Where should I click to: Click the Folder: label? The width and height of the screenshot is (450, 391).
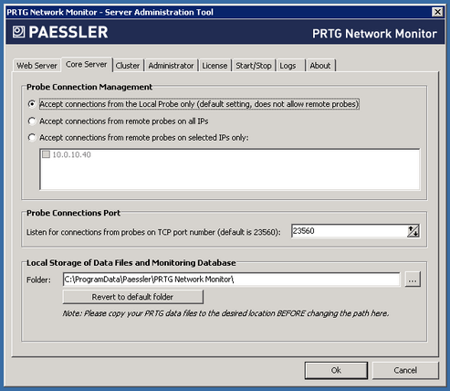[38, 280]
